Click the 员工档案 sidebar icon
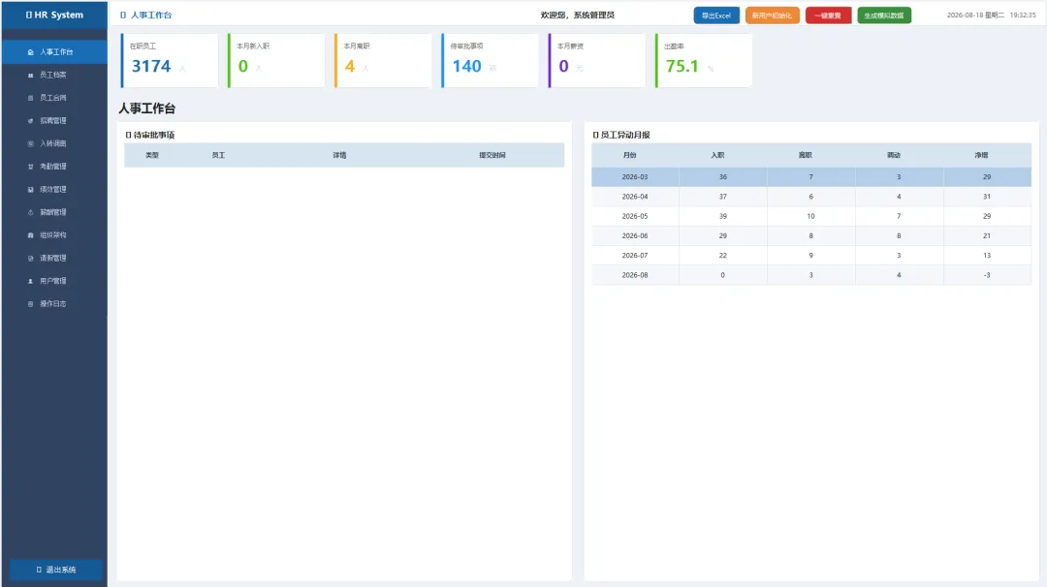Viewport: 1047px width, 587px height. tap(31, 76)
